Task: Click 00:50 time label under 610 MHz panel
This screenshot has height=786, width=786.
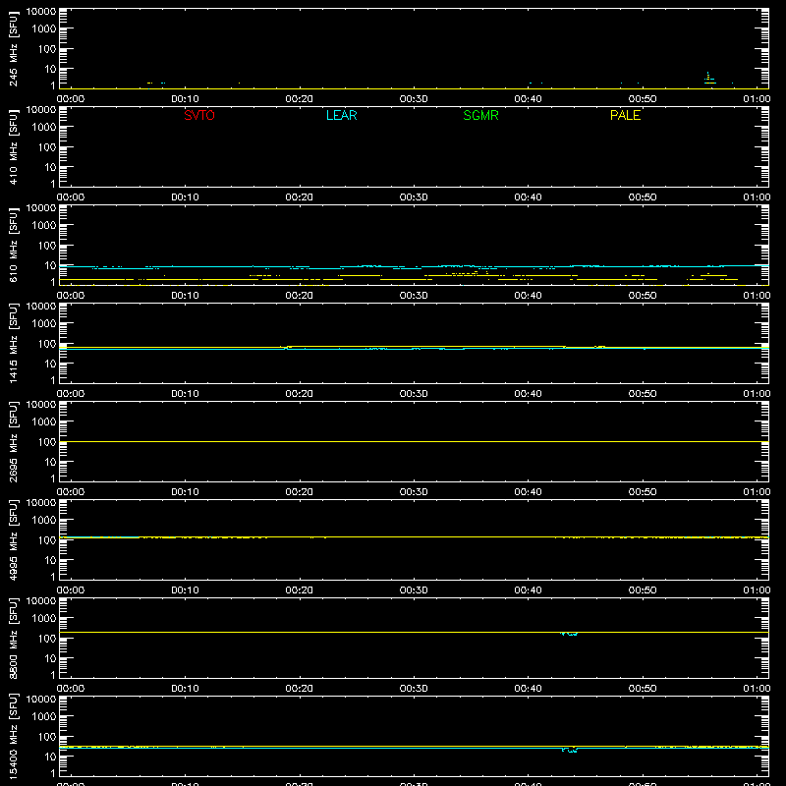Action: [x=643, y=296]
